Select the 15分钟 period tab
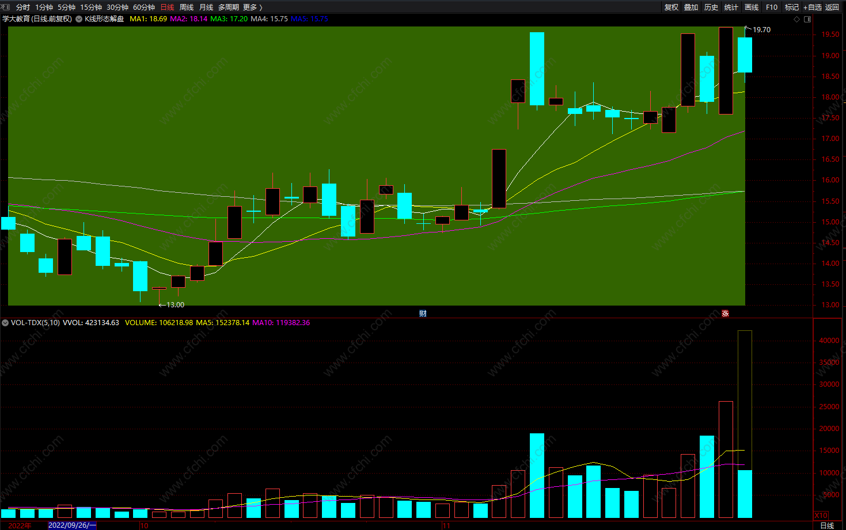 [90, 7]
